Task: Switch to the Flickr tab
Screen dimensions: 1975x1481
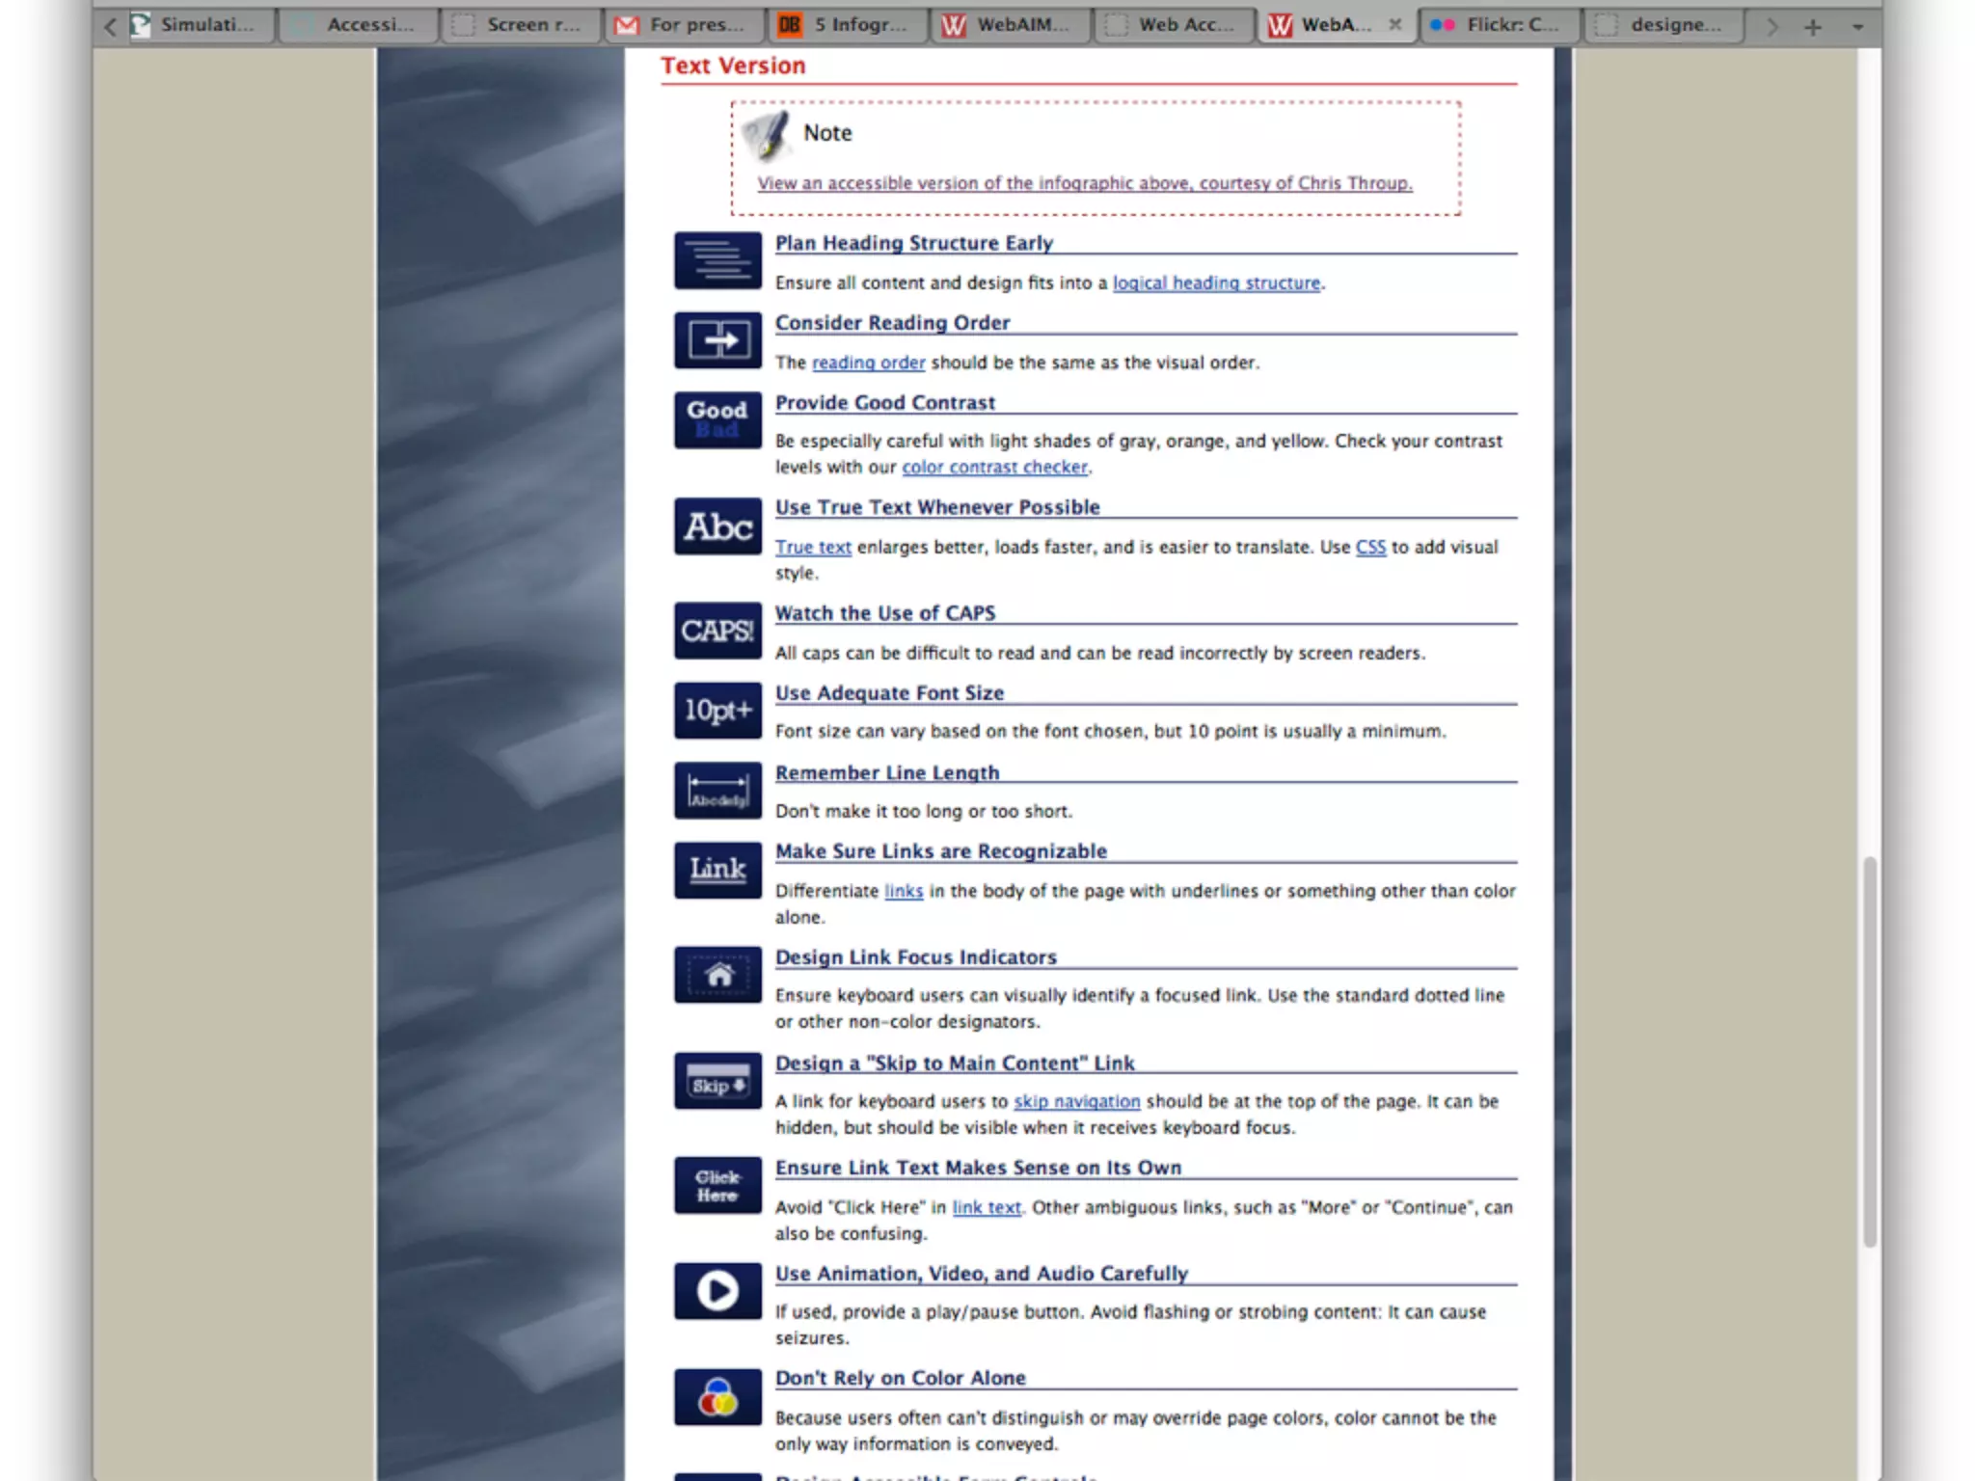Action: point(1500,25)
